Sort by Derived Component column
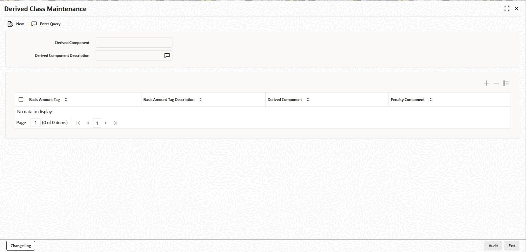The height and width of the screenshot is (252, 526). point(308,100)
